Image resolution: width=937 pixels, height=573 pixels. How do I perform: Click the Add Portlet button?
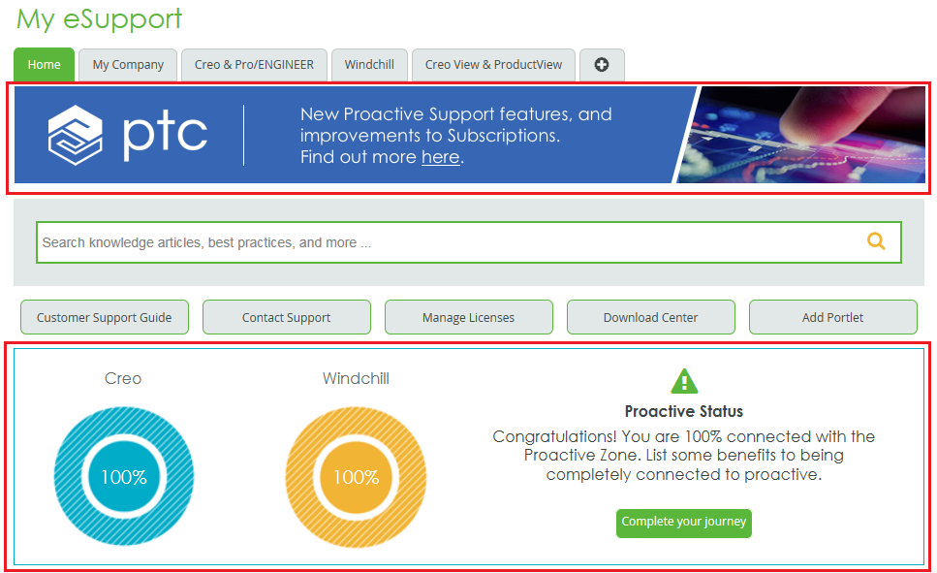pyautogui.click(x=833, y=317)
